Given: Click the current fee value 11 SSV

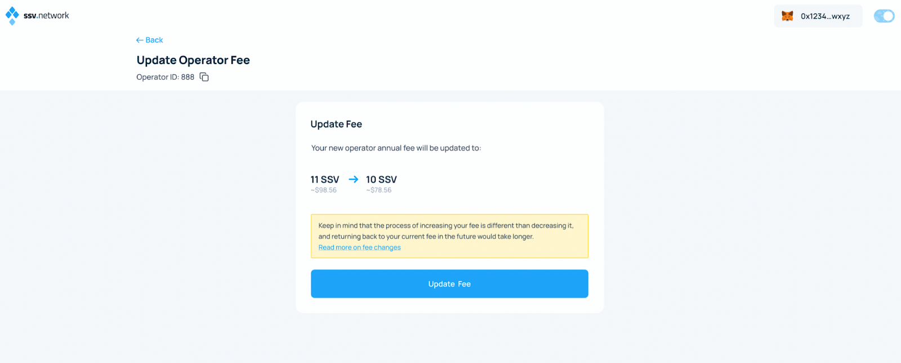Looking at the screenshot, I should [x=325, y=180].
